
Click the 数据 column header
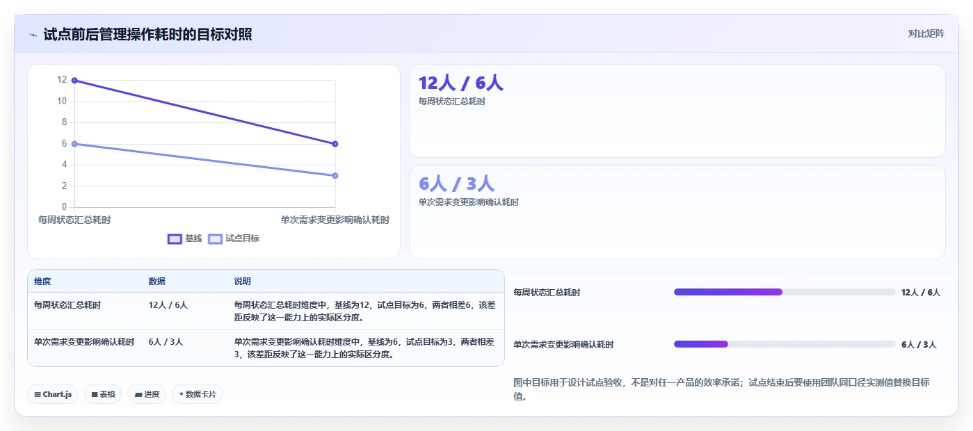pyautogui.click(x=156, y=282)
